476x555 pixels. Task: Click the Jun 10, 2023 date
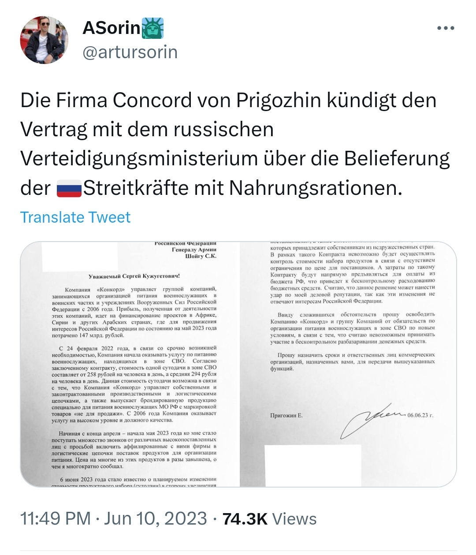155,518
